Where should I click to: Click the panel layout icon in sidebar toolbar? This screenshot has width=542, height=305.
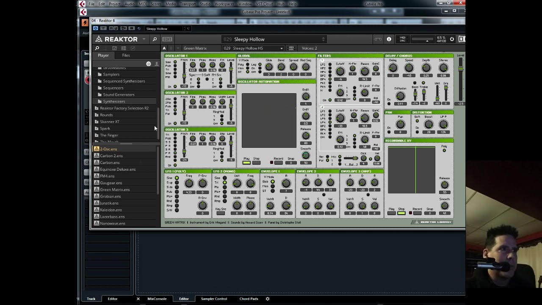[124, 48]
